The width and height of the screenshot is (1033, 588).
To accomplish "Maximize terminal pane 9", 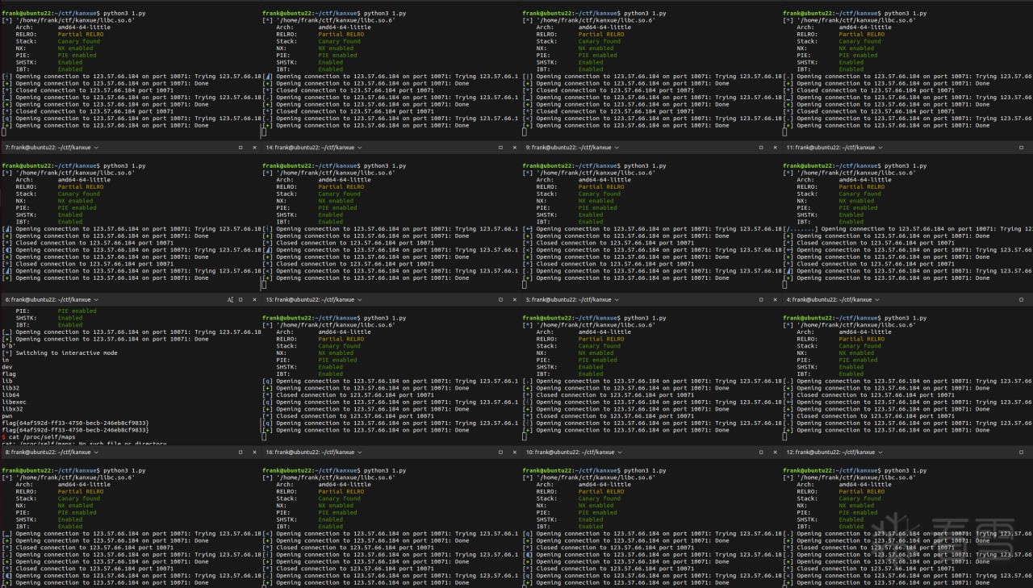I will point(761,148).
